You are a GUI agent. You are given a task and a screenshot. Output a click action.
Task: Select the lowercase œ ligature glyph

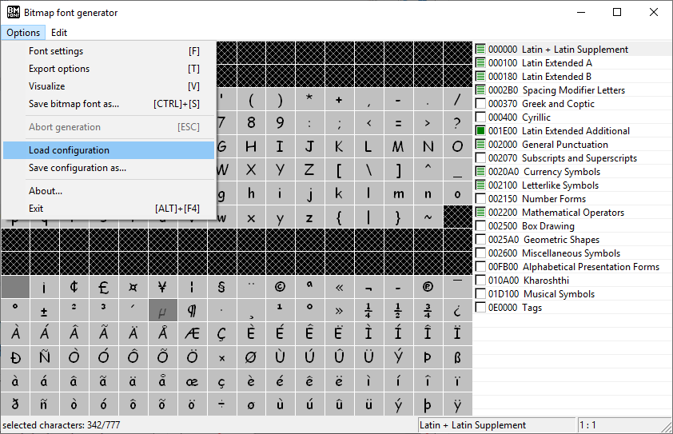tap(192, 380)
